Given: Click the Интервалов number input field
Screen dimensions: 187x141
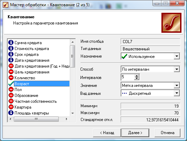Looking at the screenshot, I should 128,77.
